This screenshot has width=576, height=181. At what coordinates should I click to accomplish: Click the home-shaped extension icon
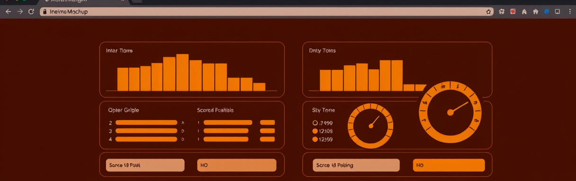pyautogui.click(x=536, y=12)
